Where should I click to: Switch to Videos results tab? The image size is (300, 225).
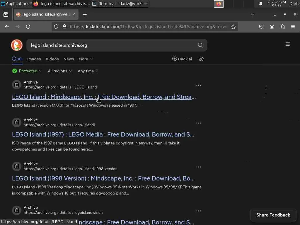52,59
